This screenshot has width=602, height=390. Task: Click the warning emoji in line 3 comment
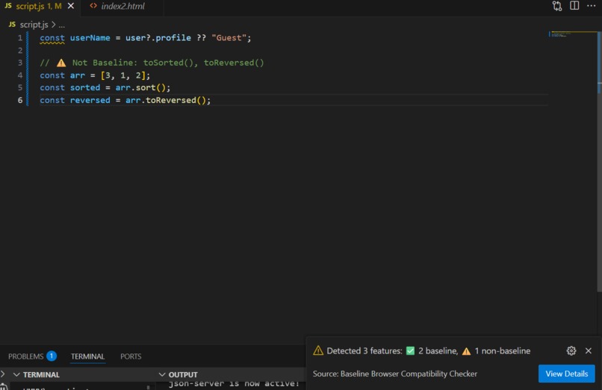tap(61, 63)
